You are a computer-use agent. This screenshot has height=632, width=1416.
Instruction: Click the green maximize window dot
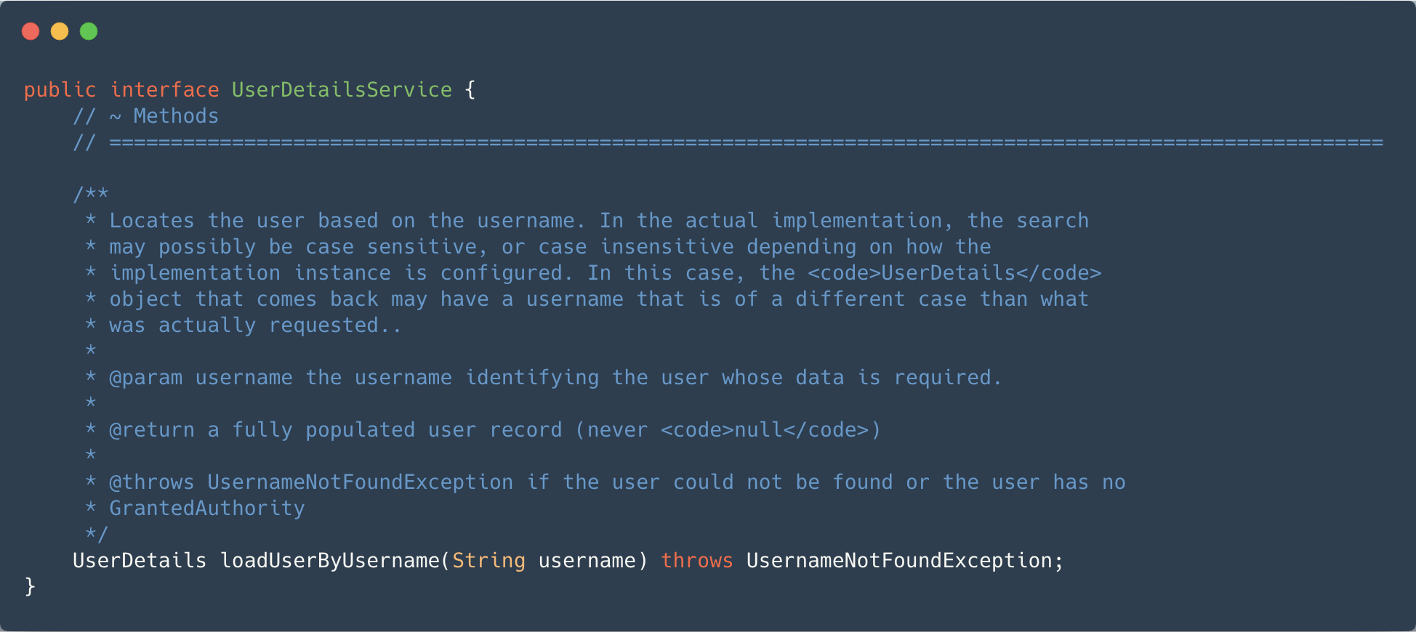89,31
